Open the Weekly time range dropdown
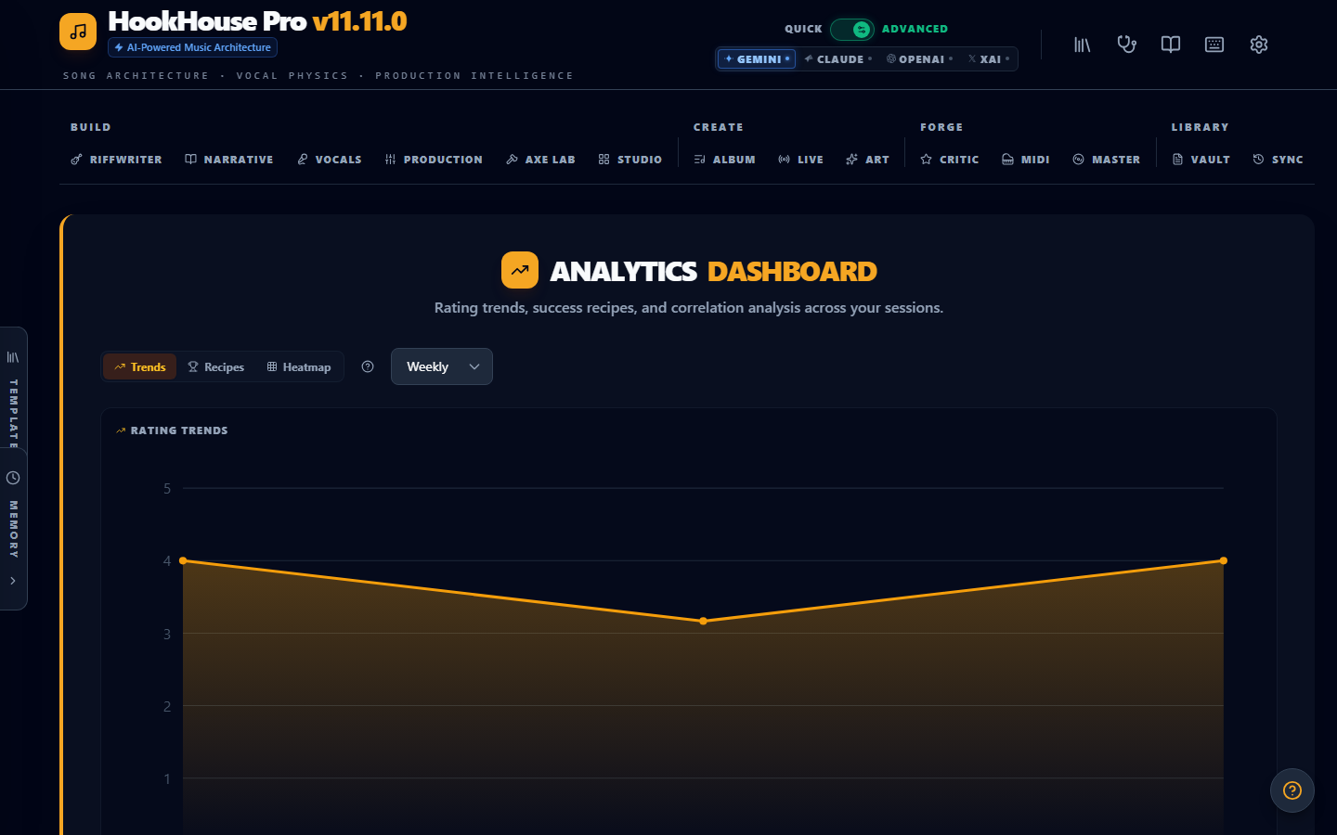This screenshot has height=835, width=1337. click(x=441, y=366)
